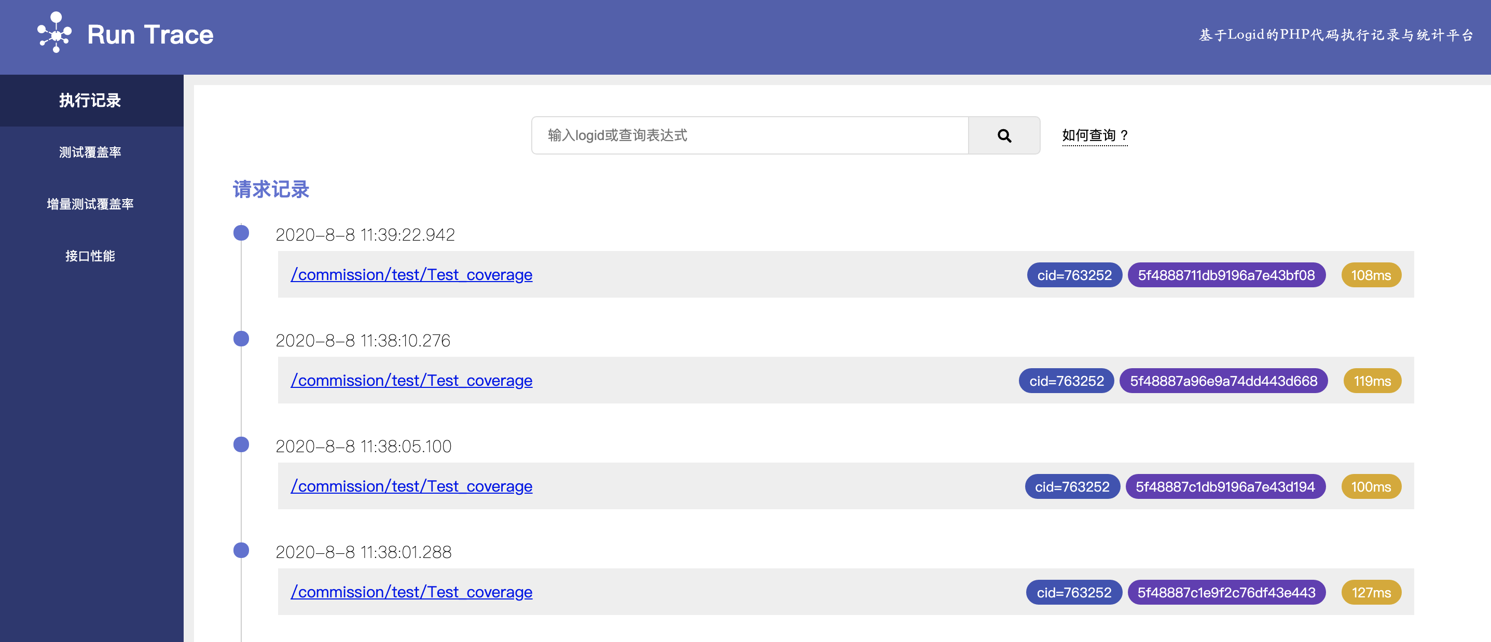Click the cid=763252 badge in first record
This screenshot has height=642, width=1491.
click(x=1074, y=275)
